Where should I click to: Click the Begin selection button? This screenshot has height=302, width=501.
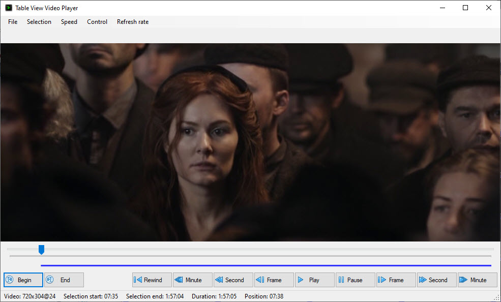tap(23, 280)
